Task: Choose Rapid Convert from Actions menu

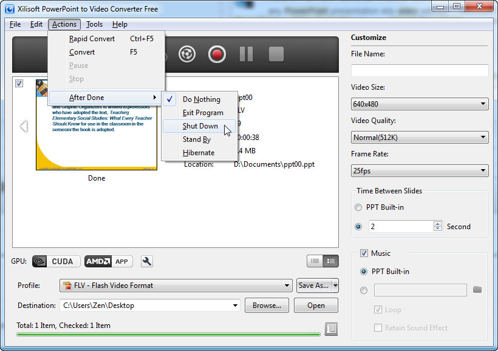Action: 106,39
